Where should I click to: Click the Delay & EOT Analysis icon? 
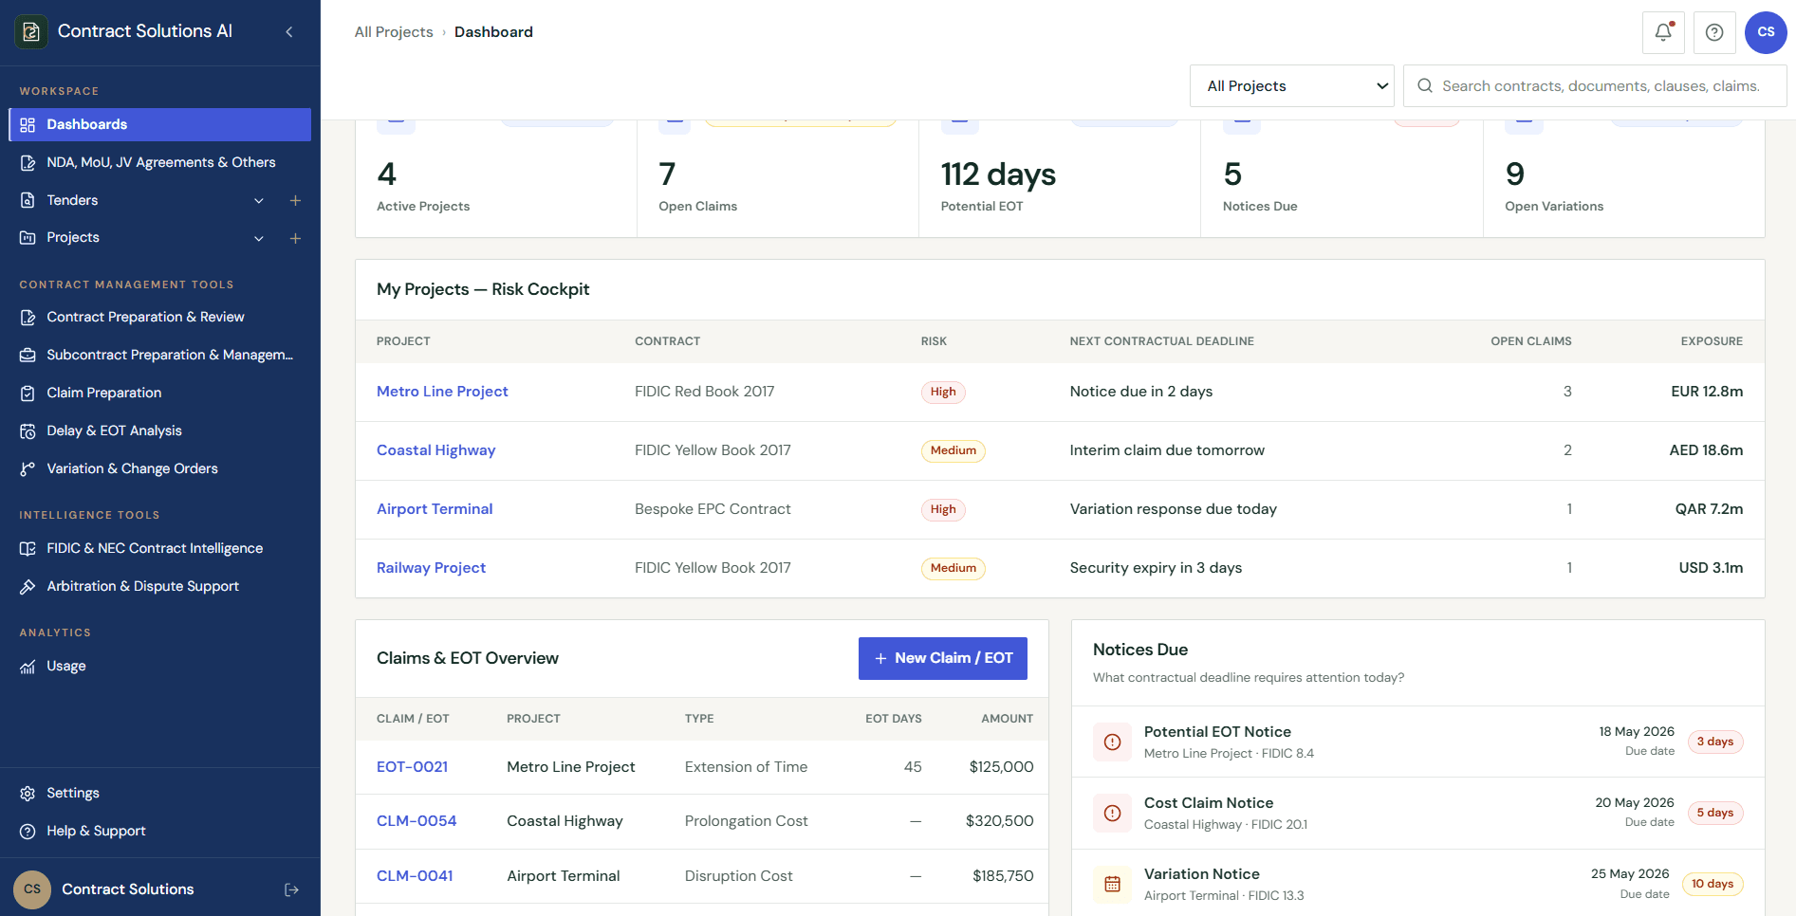[28, 431]
